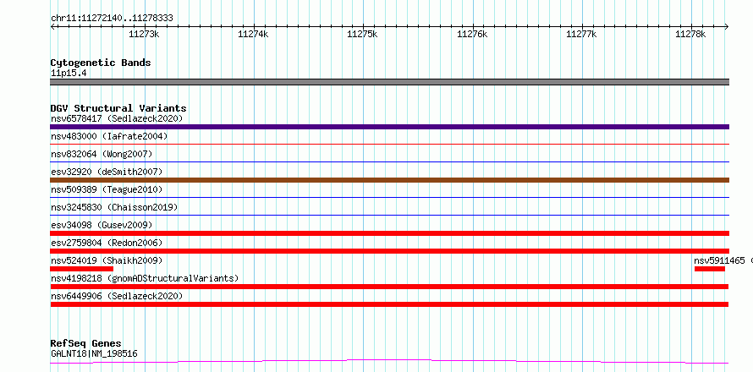Select the 11278k ruler position label
This screenshot has width=753, height=372.
(x=690, y=34)
